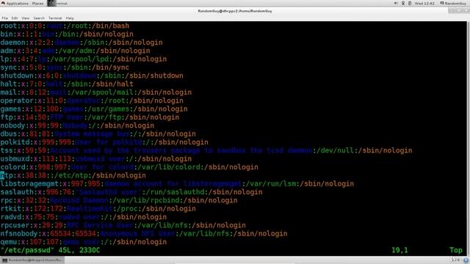Screen dimensions: 470x264
Task: Select the terminal window button in bottom taskbar
Action: pyautogui.click(x=32, y=260)
